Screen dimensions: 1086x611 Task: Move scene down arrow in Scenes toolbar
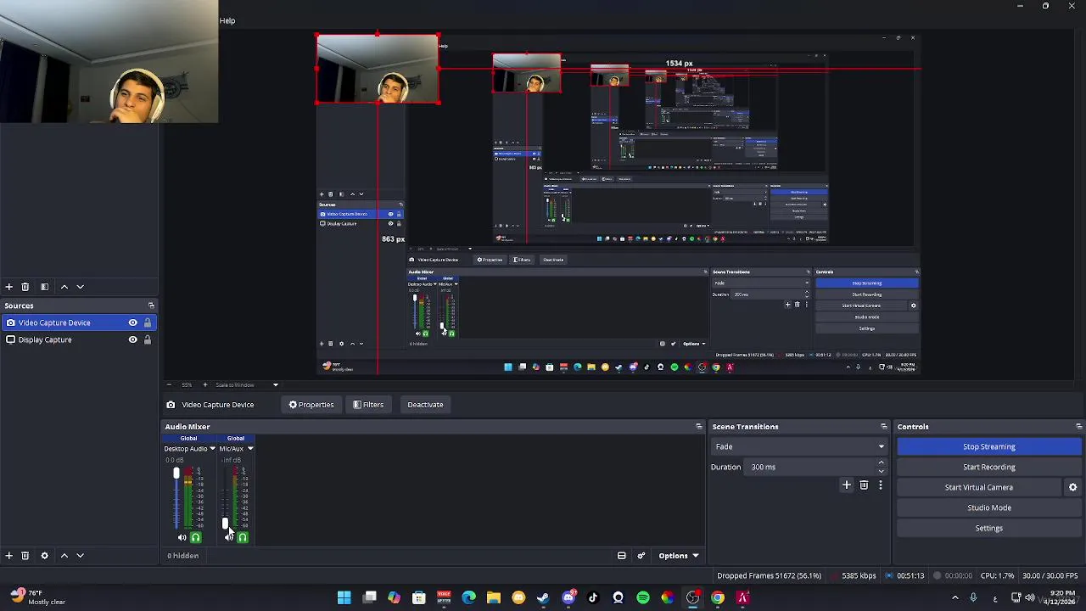coord(80,287)
